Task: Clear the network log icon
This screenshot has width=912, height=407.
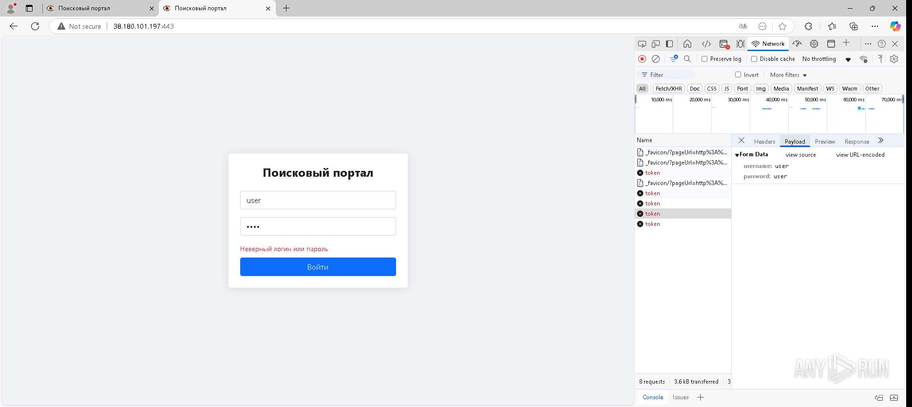Action: pos(656,59)
